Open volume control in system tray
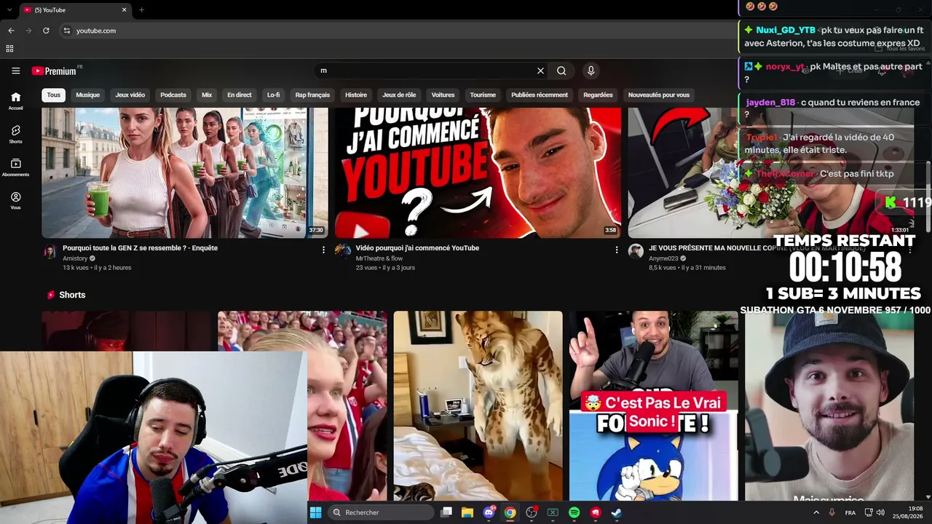This screenshot has width=932, height=524. click(880, 512)
